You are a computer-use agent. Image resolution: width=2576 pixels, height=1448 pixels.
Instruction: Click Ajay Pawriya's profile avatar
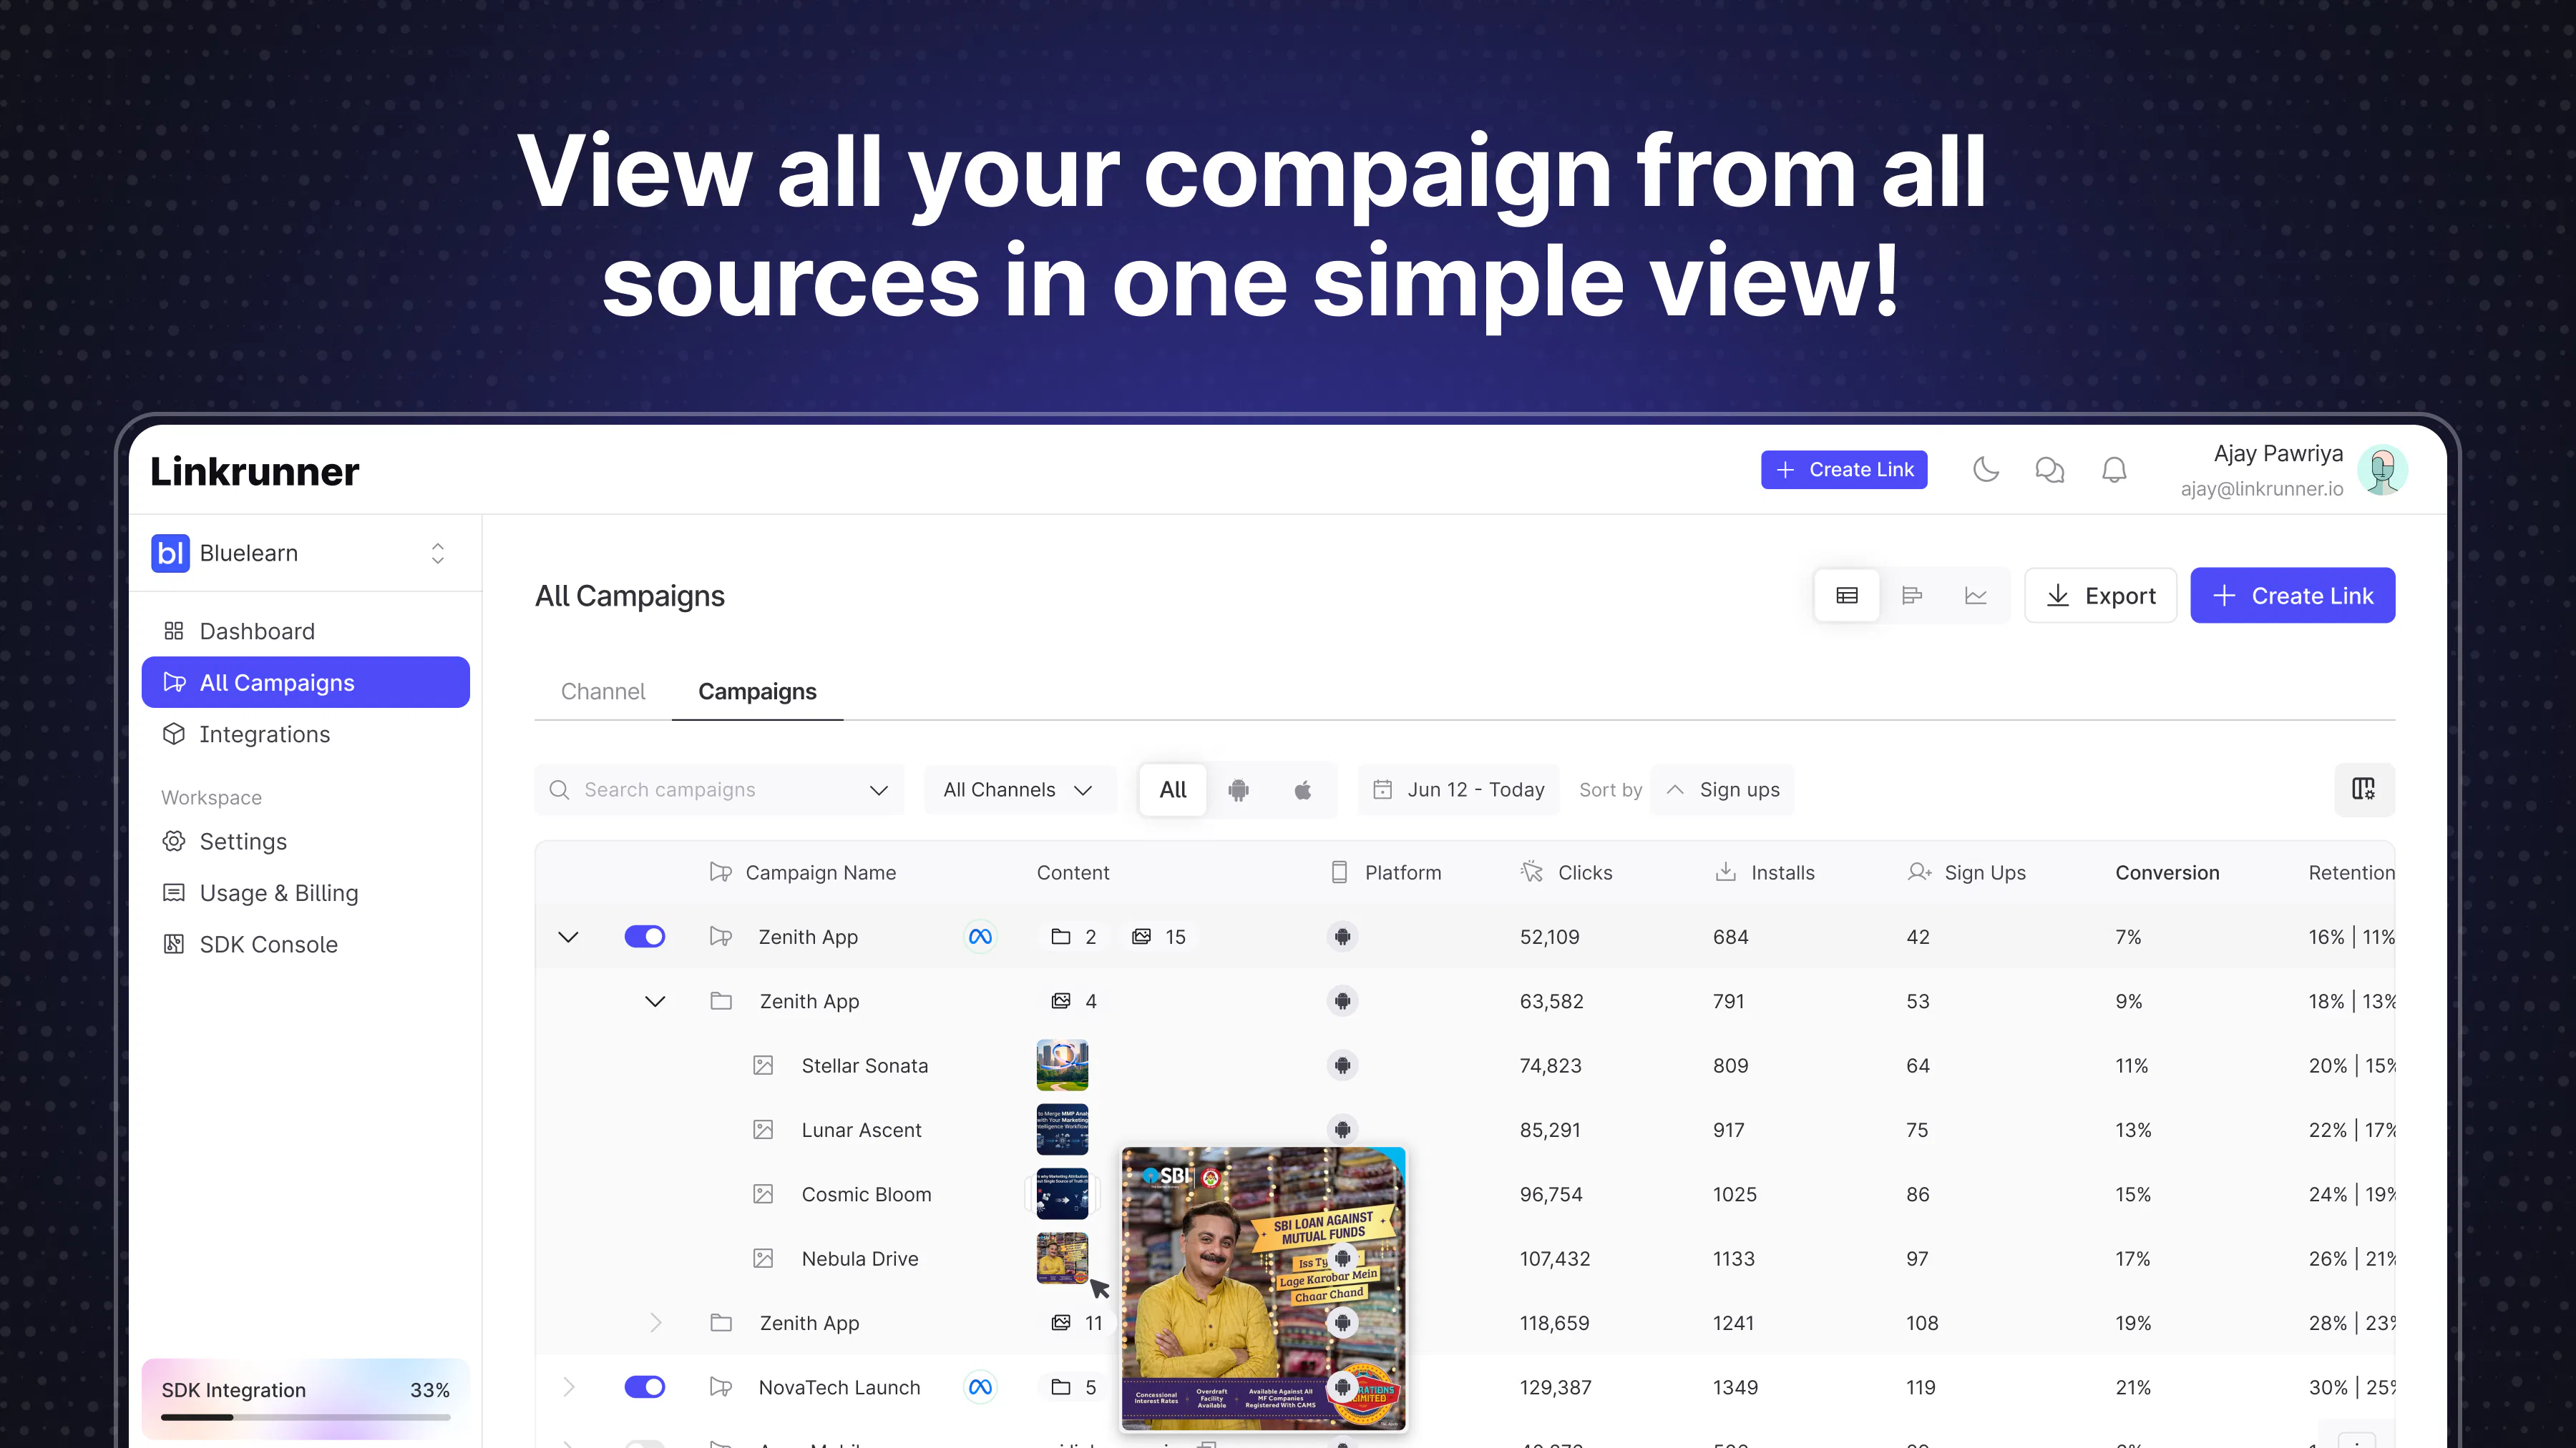[2382, 470]
